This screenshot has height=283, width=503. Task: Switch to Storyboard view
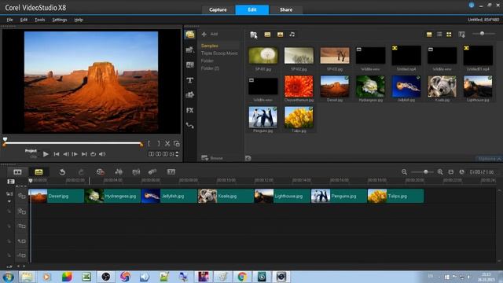pos(17,172)
